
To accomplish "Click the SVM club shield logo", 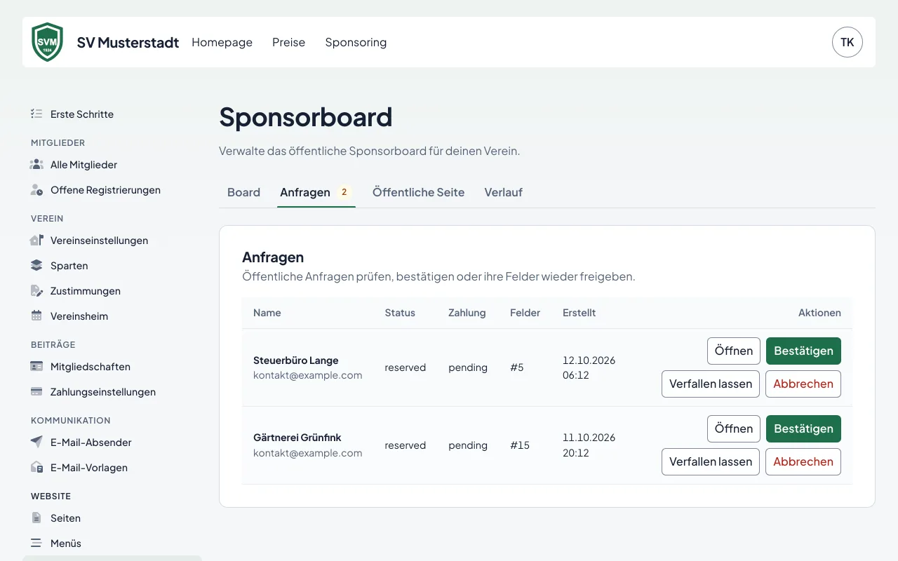I will coord(48,42).
